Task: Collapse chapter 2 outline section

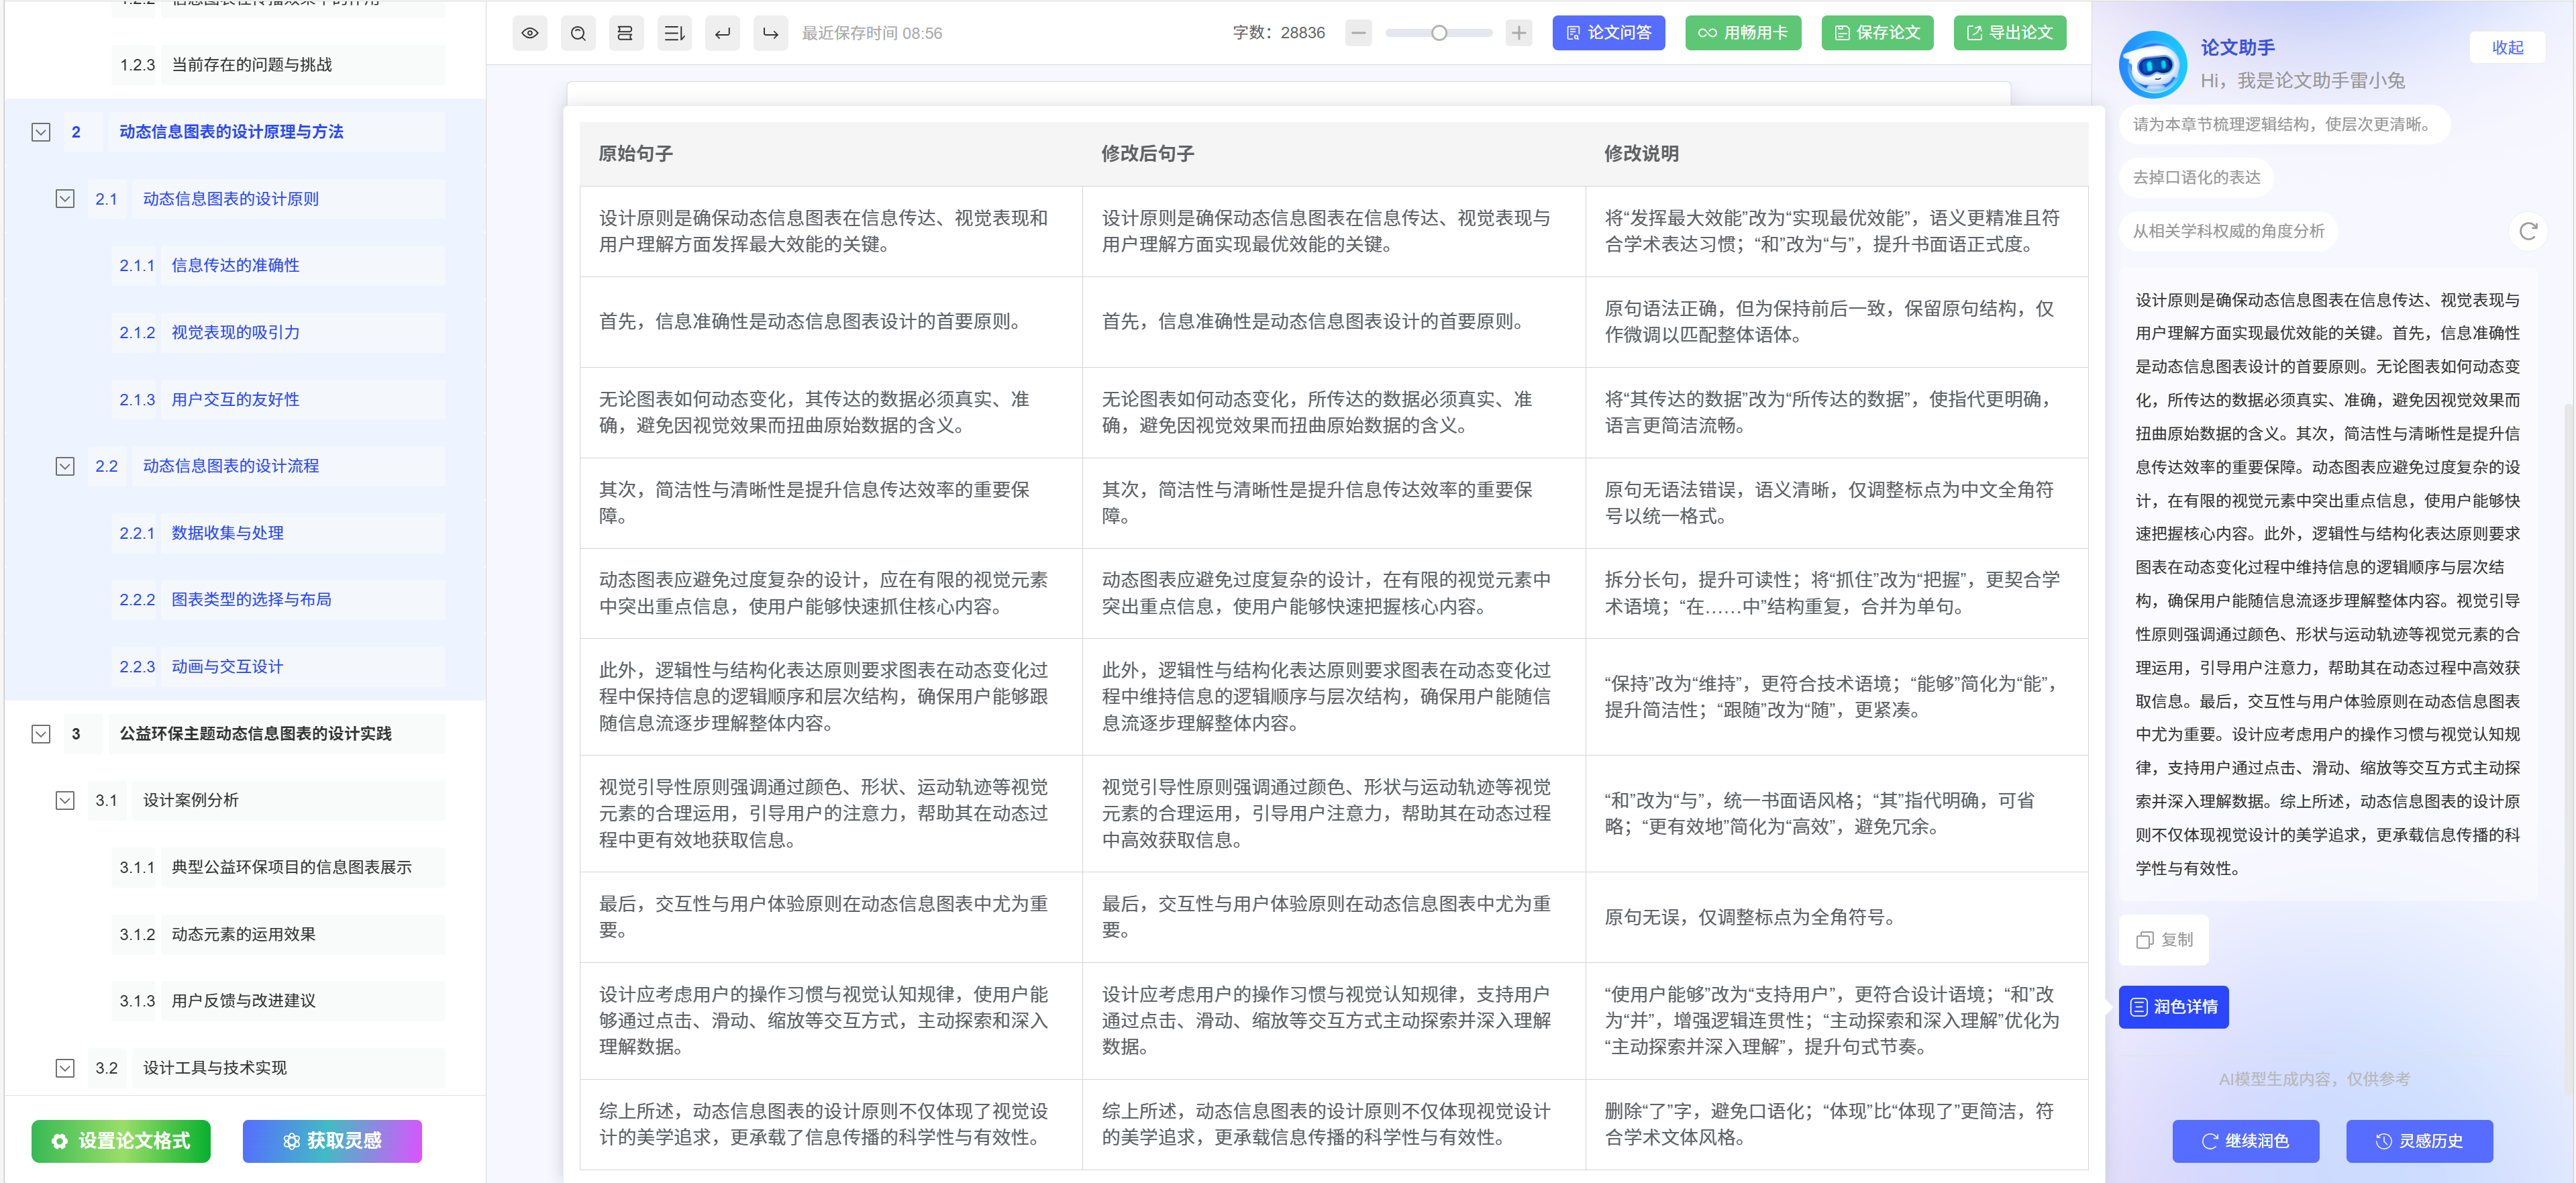Action: [x=41, y=132]
